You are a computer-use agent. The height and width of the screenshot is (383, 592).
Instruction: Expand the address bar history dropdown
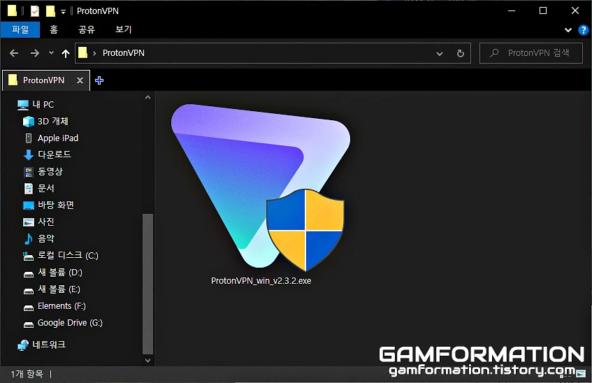coord(440,53)
